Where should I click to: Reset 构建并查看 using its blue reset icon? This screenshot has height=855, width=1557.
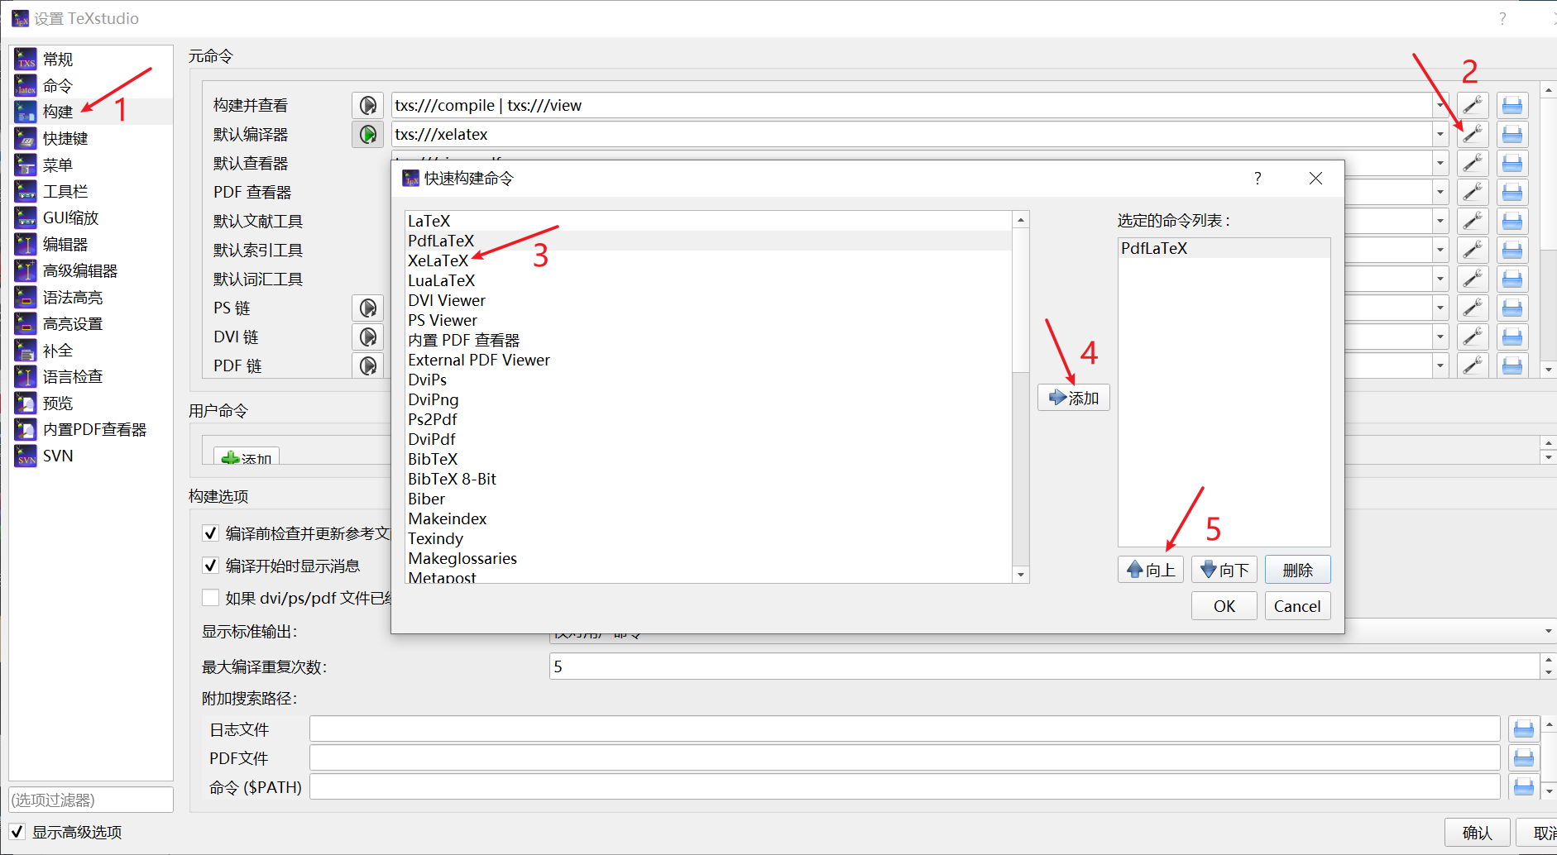(x=1512, y=105)
